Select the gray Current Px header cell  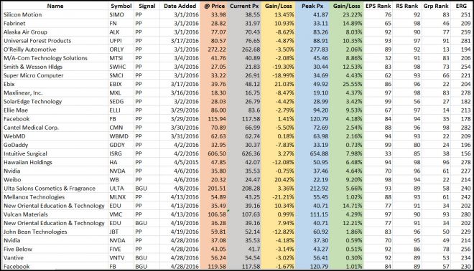pos(244,6)
